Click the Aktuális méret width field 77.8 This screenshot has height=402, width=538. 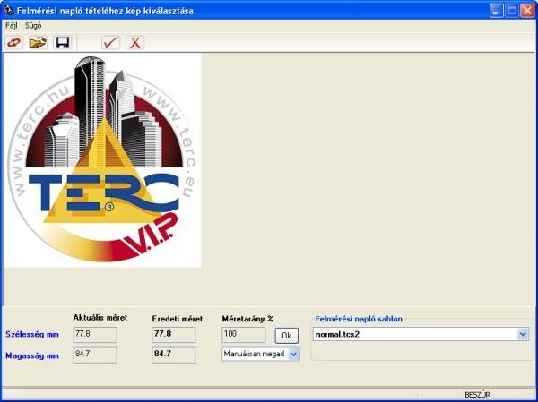pos(95,335)
